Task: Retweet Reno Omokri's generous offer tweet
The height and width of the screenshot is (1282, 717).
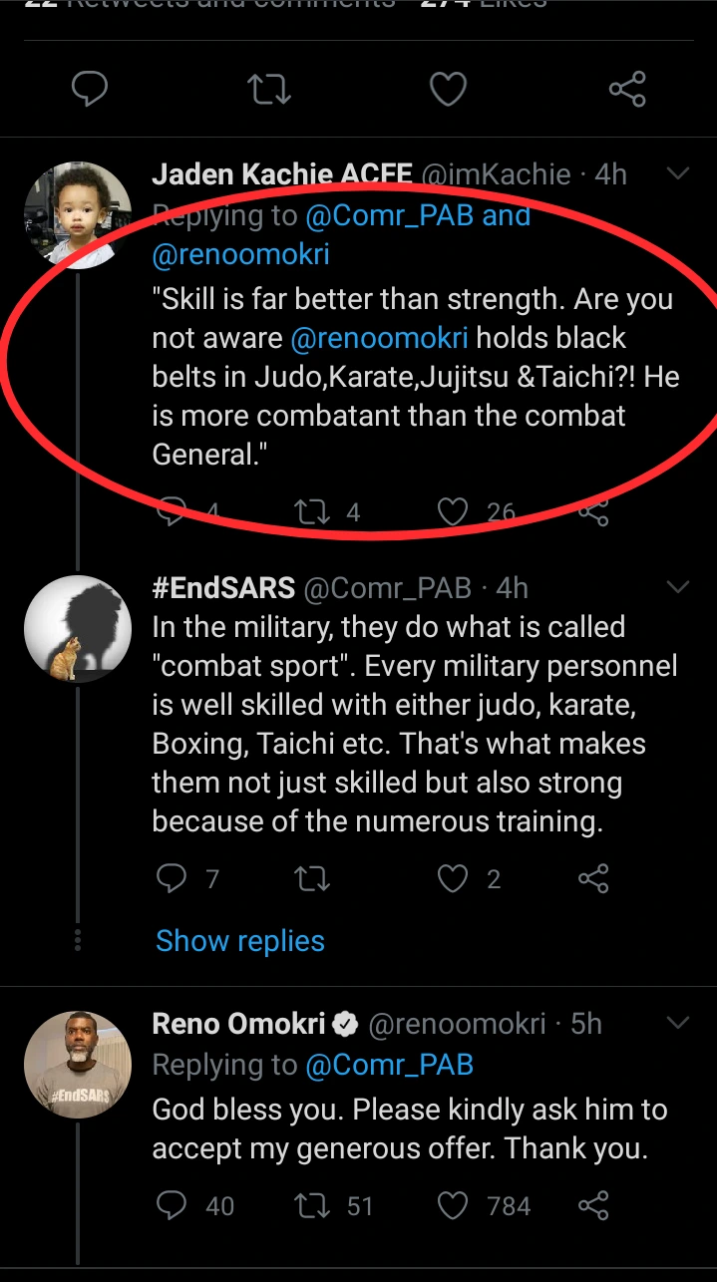Action: 312,1206
